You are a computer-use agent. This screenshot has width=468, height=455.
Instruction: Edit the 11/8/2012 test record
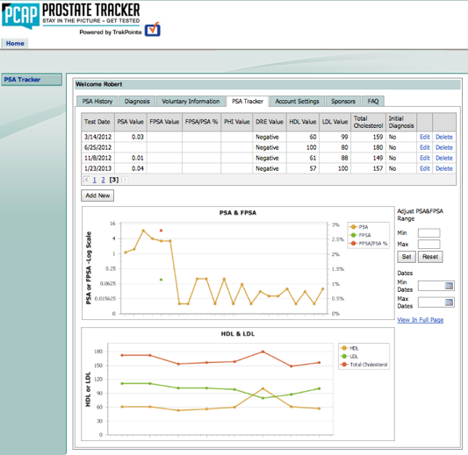click(x=425, y=158)
